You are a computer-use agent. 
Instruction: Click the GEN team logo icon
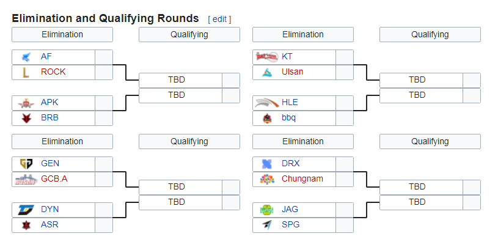26,164
